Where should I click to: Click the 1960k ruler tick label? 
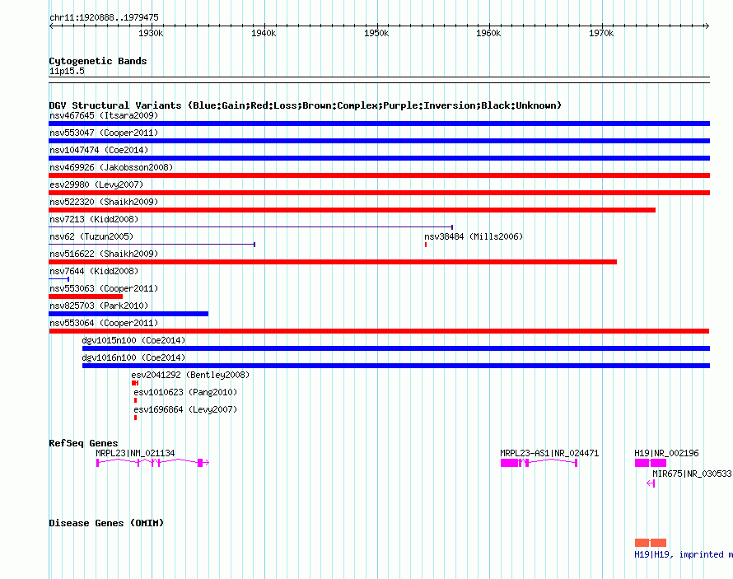tap(488, 33)
